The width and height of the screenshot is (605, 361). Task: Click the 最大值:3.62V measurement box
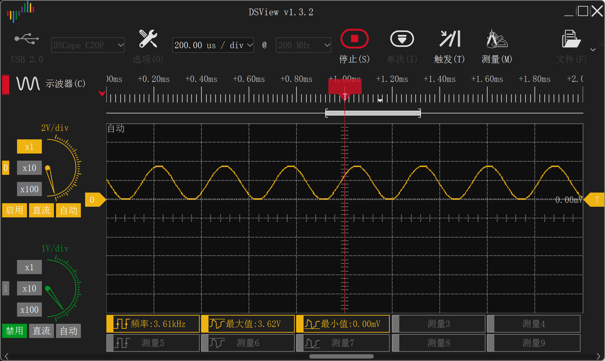pyautogui.click(x=248, y=324)
